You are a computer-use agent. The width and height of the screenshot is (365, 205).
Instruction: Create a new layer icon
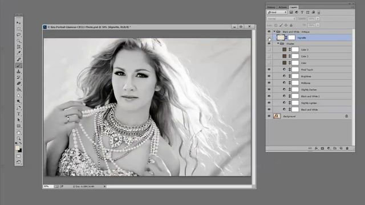[341, 148]
